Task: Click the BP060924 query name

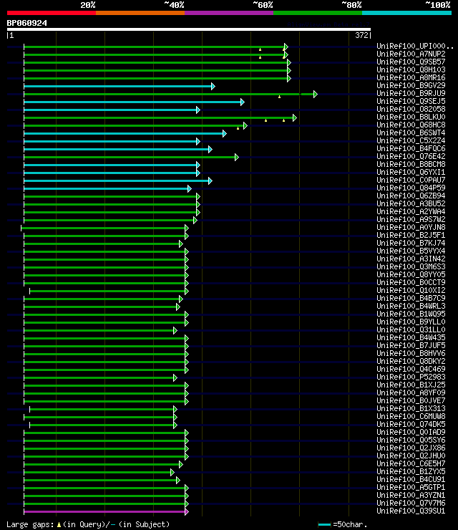Action: (x=27, y=24)
